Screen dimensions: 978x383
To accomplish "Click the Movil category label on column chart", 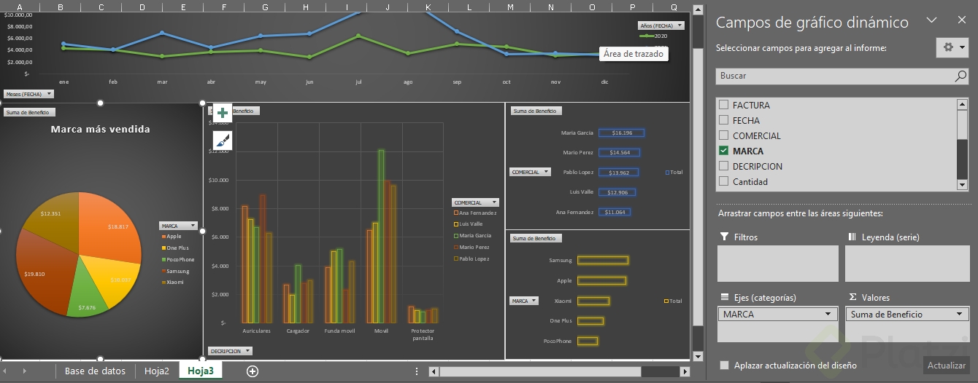I will coord(381,331).
